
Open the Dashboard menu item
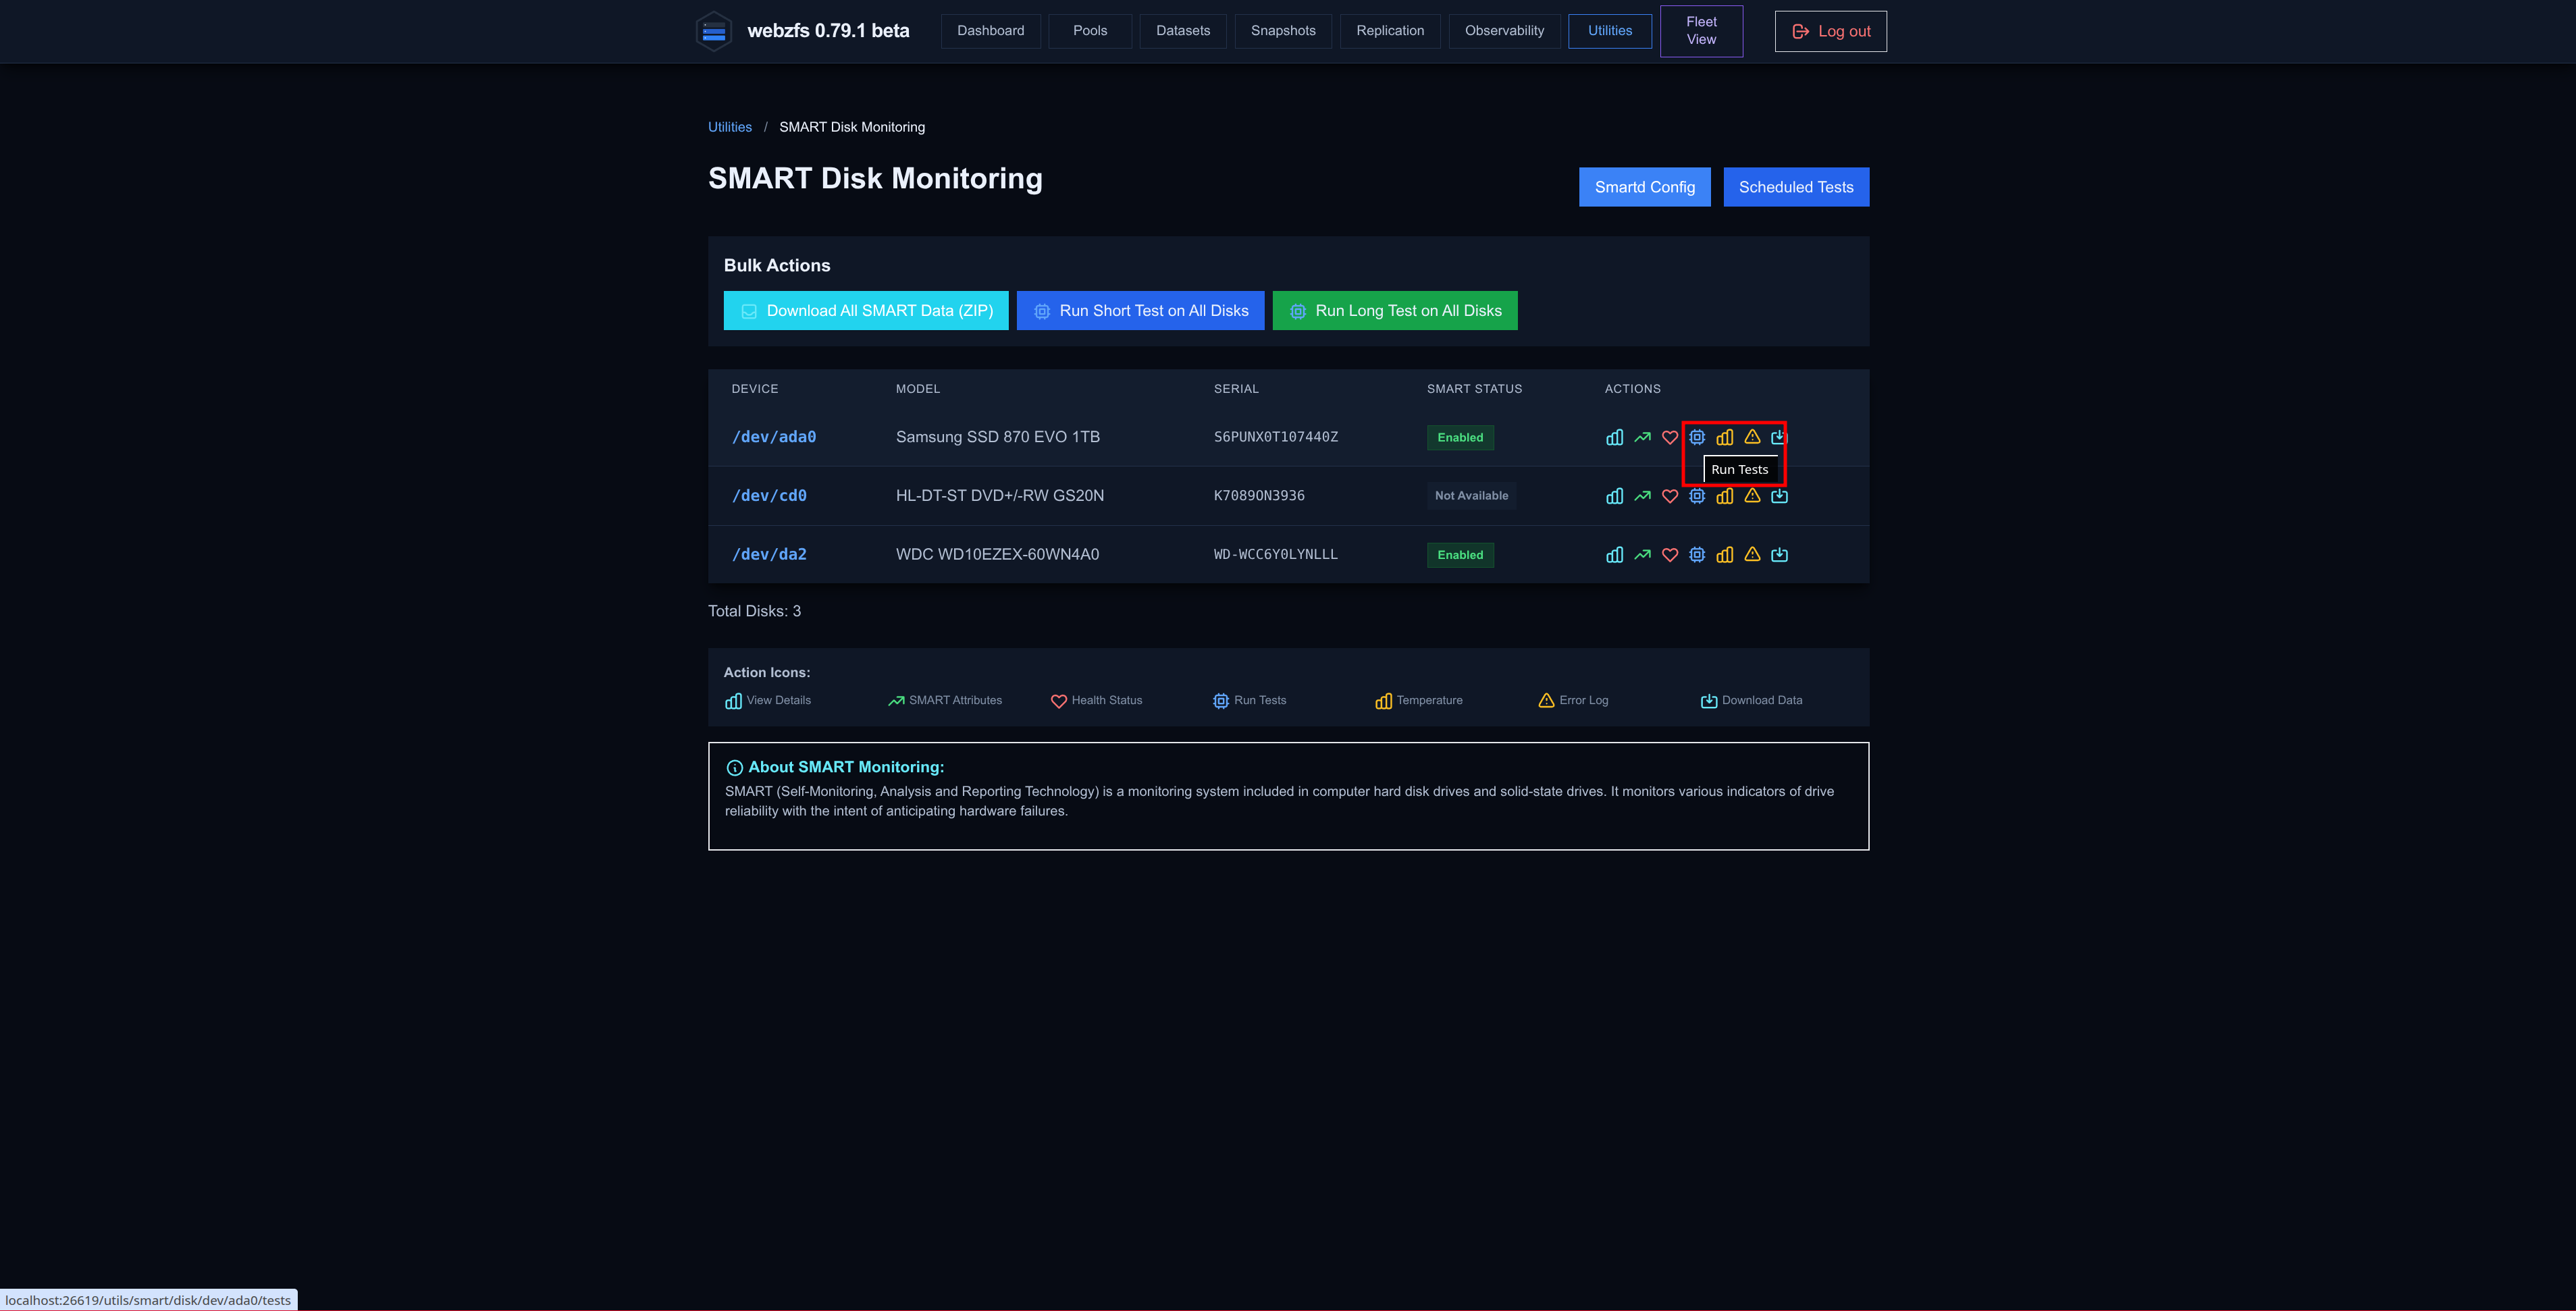[990, 31]
